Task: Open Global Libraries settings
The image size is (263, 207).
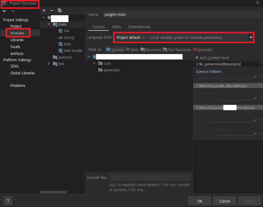Action: [23, 73]
